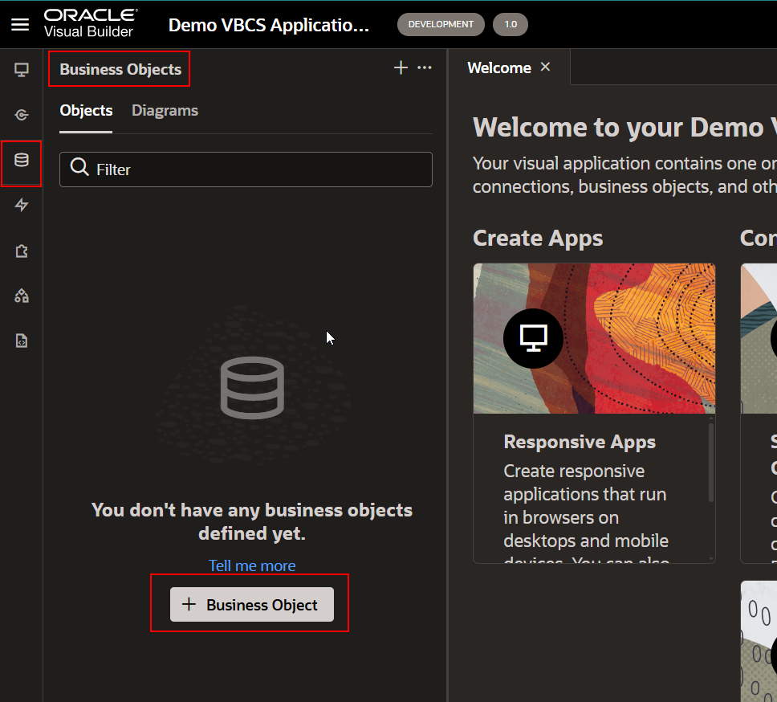777x702 pixels.
Task: Open the Web Applications navigator icon
Action: tap(22, 70)
